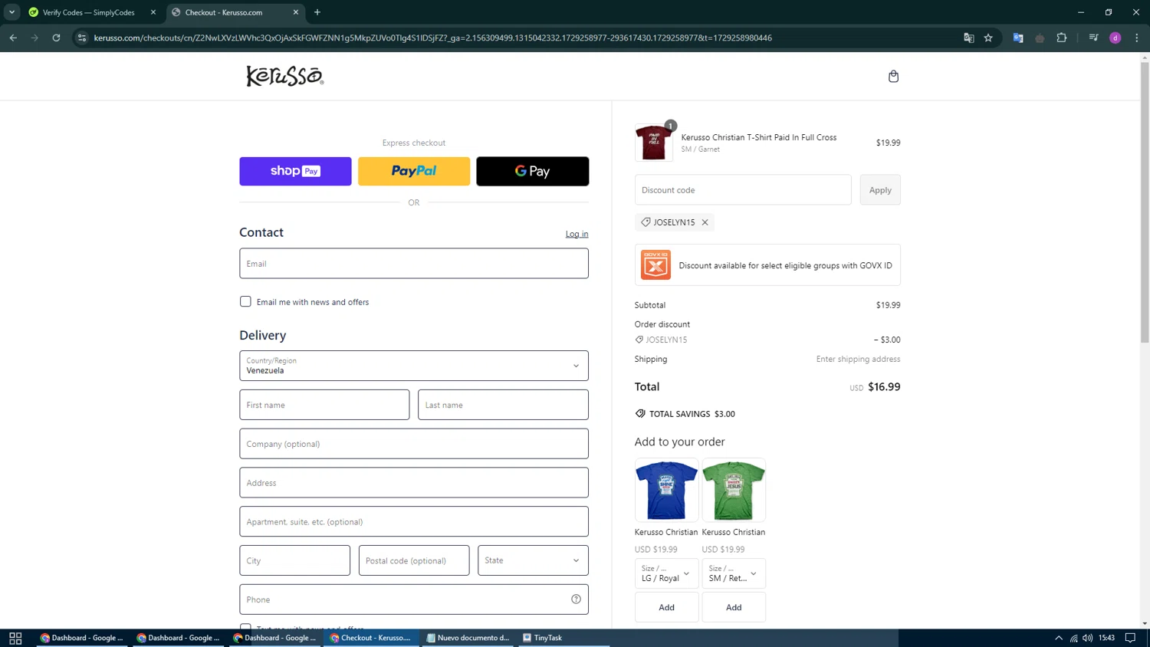Click the First name field
This screenshot has height=647, width=1150.
[324, 405]
